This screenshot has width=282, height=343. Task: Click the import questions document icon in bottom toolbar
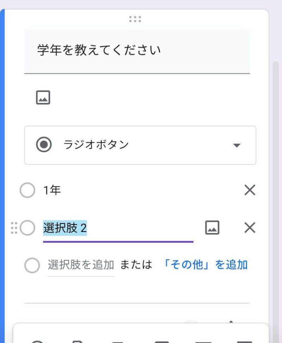[x=78, y=342]
